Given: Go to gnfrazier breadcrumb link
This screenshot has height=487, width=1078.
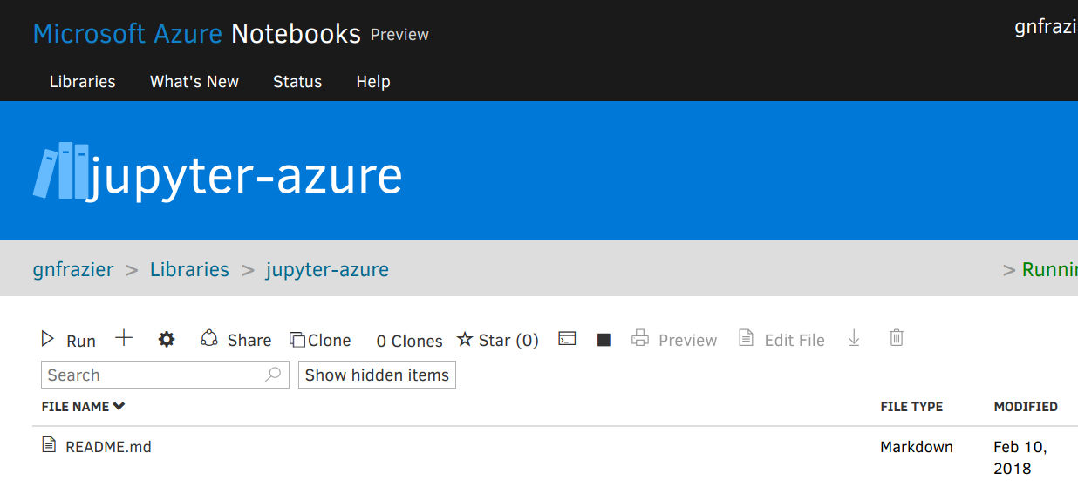Looking at the screenshot, I should [73, 270].
